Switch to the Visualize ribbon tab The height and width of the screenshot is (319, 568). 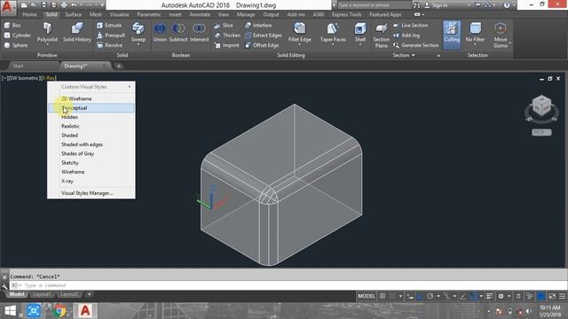(x=120, y=14)
